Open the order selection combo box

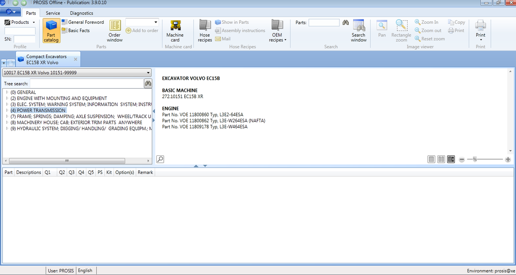coord(142,22)
